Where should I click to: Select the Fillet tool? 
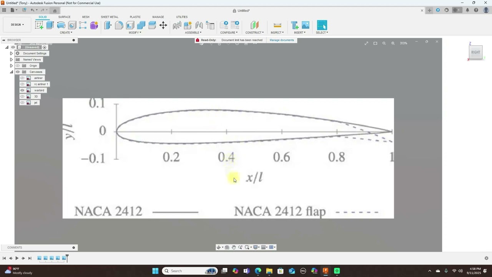pos(119,25)
